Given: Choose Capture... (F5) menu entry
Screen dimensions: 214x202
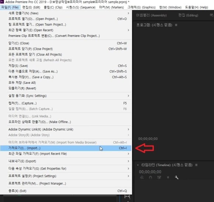Looking at the screenshot, I should tap(66, 103).
